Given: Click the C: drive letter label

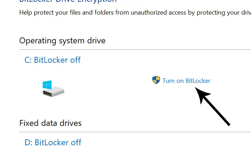Looking at the screenshot, I should [x=28, y=60].
